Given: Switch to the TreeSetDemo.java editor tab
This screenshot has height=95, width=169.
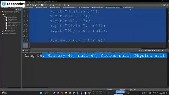Looking at the screenshot, I should pyautogui.click(x=84, y=7).
